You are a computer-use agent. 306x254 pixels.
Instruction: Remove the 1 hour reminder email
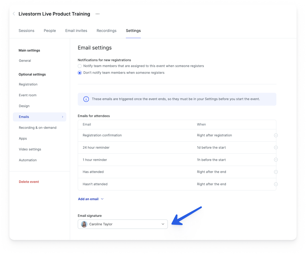tap(276, 160)
